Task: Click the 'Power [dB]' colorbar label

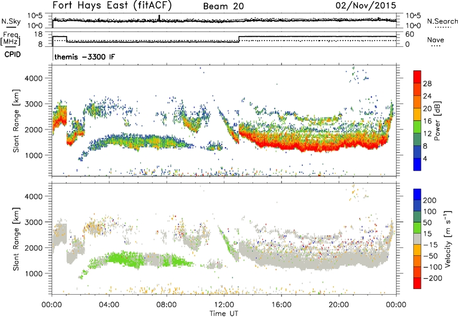Action: pos(437,121)
